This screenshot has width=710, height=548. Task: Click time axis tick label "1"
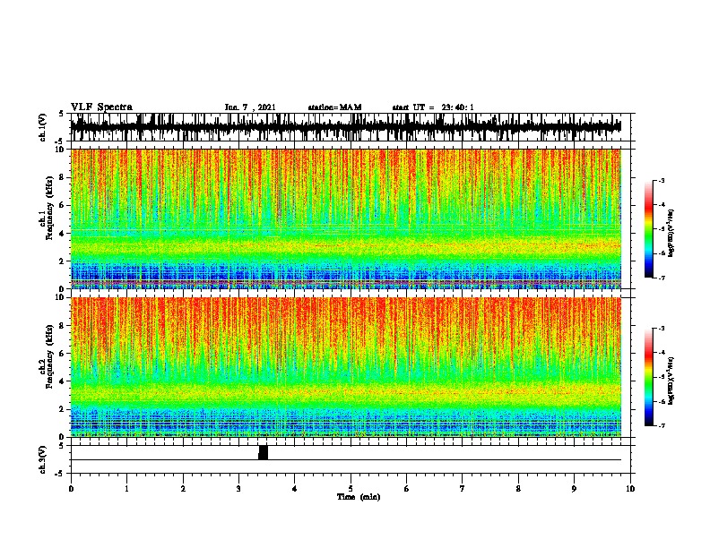pyautogui.click(x=126, y=488)
